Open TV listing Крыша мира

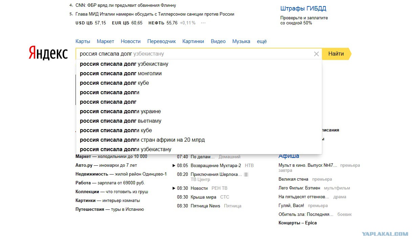pos(203,197)
